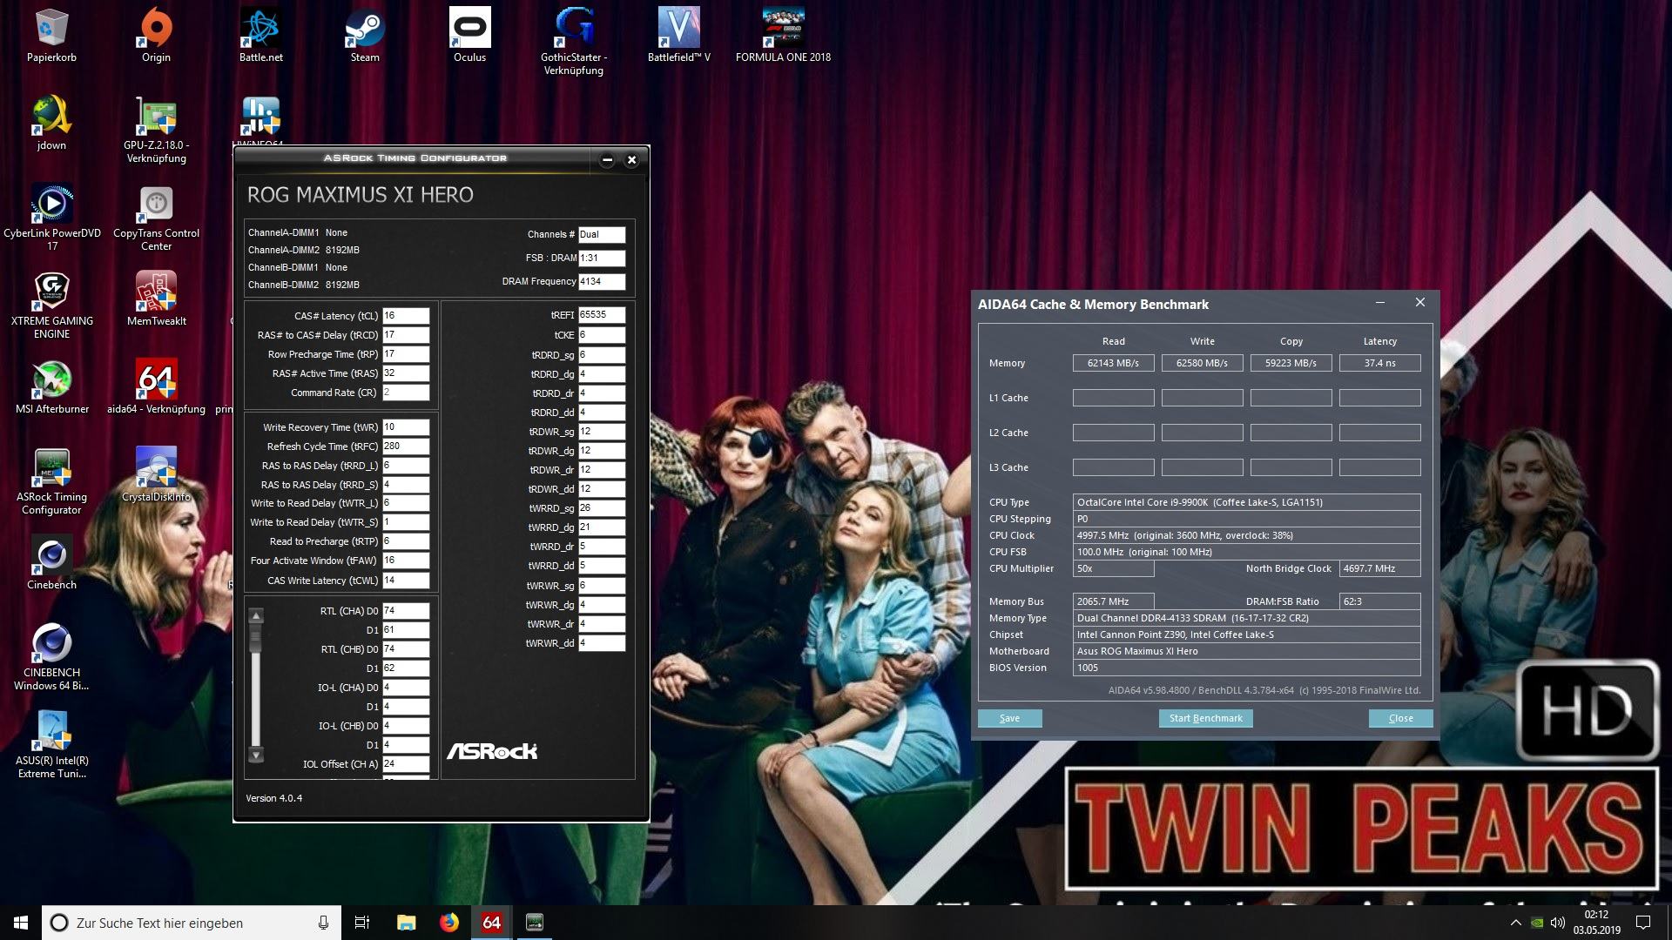Launch MSI Afterburner from desktop
This screenshot has height=940, width=1672.
tap(51, 387)
